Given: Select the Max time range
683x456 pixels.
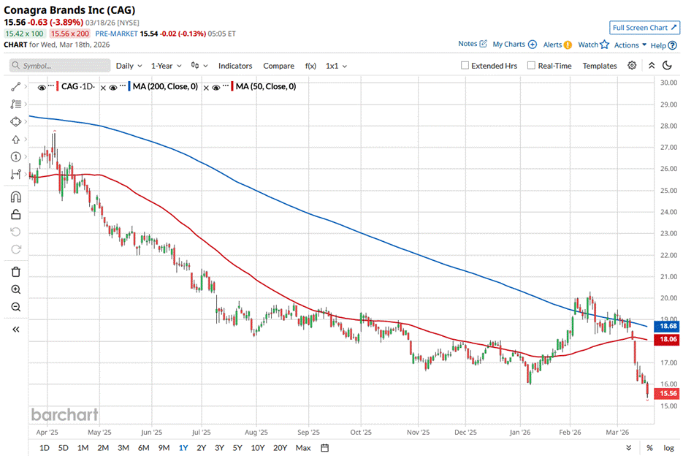Looking at the screenshot, I should coord(303,448).
